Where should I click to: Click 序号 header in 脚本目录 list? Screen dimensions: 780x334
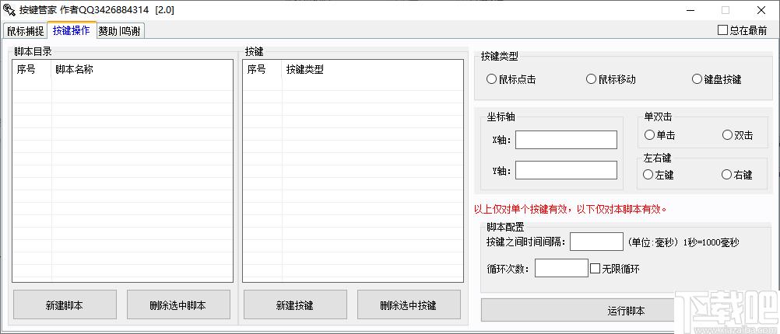tap(33, 69)
